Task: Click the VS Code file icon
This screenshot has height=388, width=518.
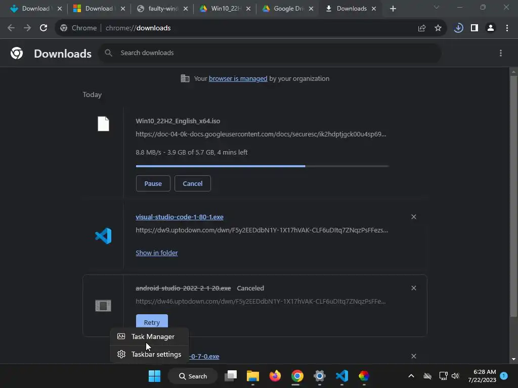Action: coord(103,236)
